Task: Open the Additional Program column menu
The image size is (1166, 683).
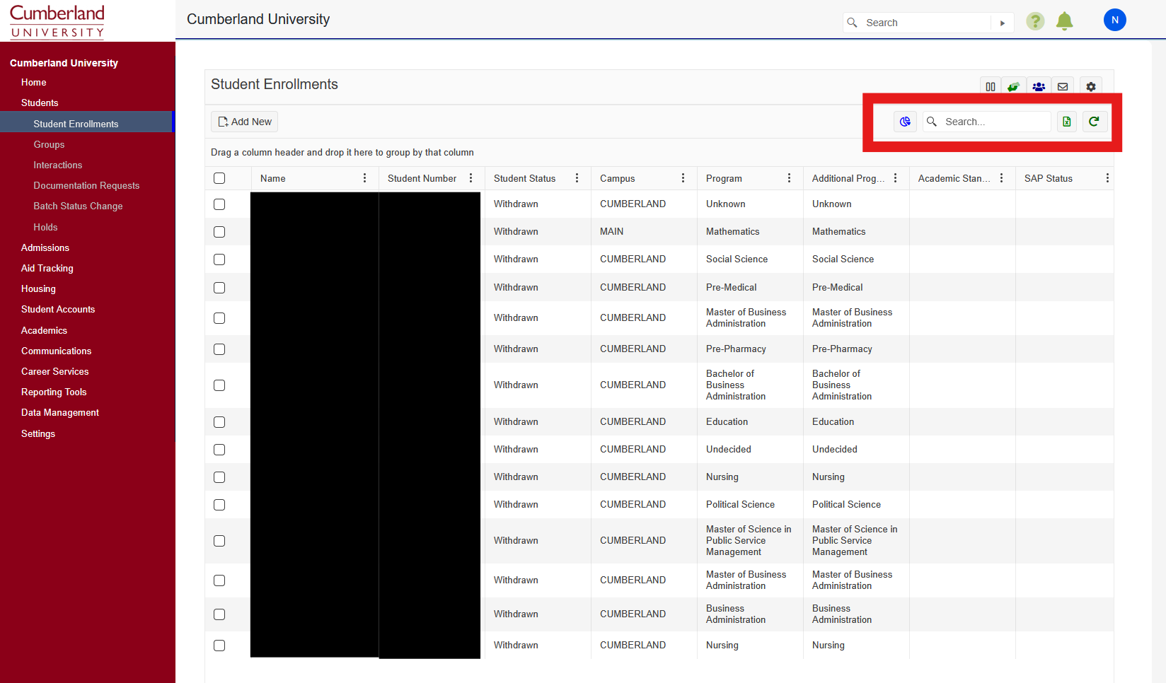Action: pyautogui.click(x=896, y=178)
